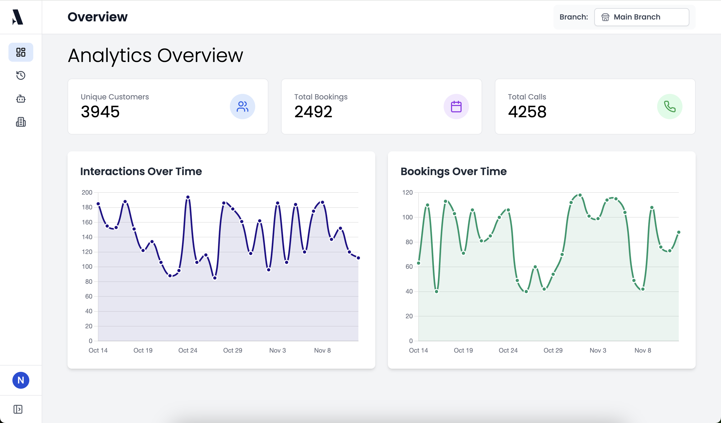Click the "Interactions Over Time" chart title
The width and height of the screenshot is (721, 423).
[141, 171]
